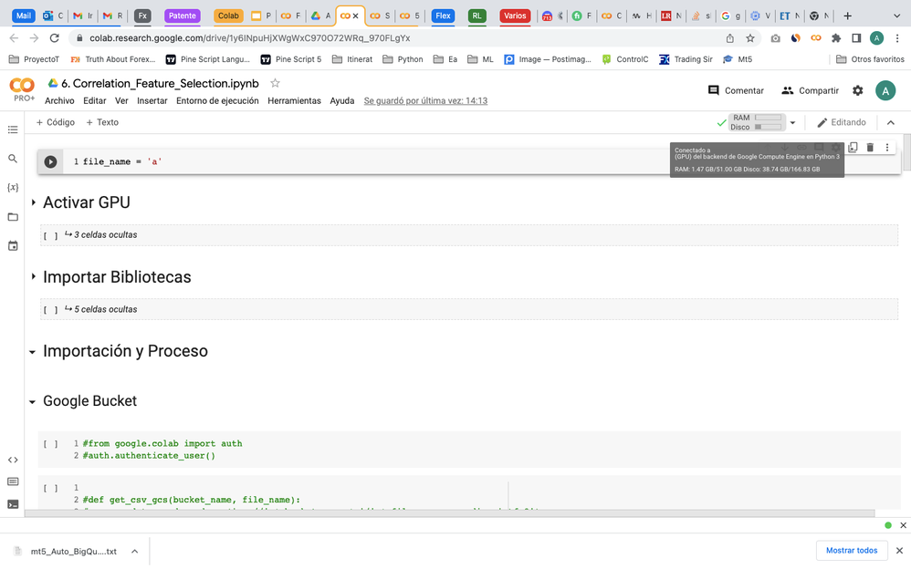The image size is (911, 569).
Task: Open the Entorno de ejecución menu
Action: [x=217, y=100]
